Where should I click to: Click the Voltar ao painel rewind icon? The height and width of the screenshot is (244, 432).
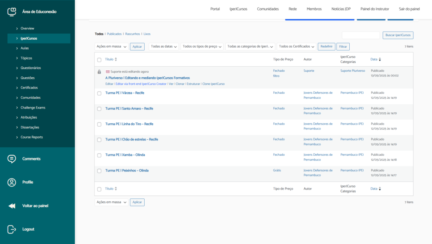(12, 206)
